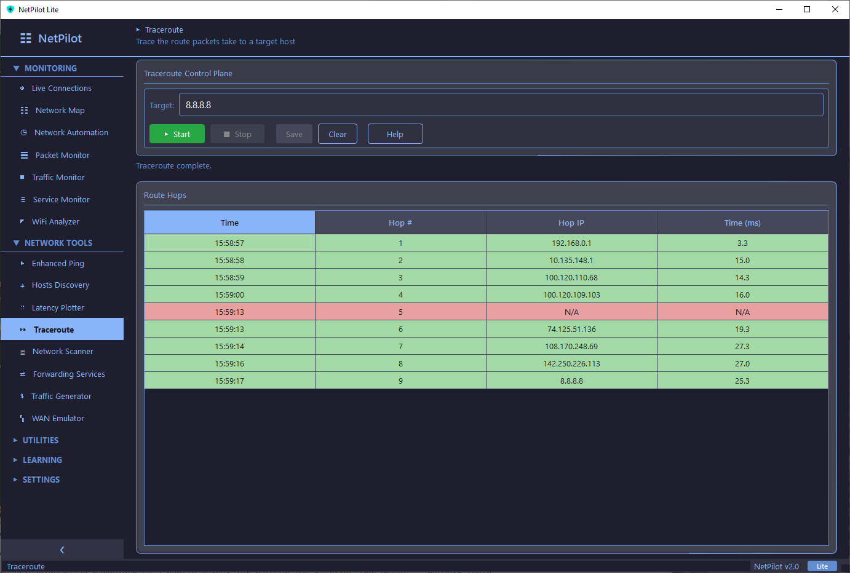The image size is (850, 573).
Task: Collapse the sidebar with left chevron
Action: (62, 550)
